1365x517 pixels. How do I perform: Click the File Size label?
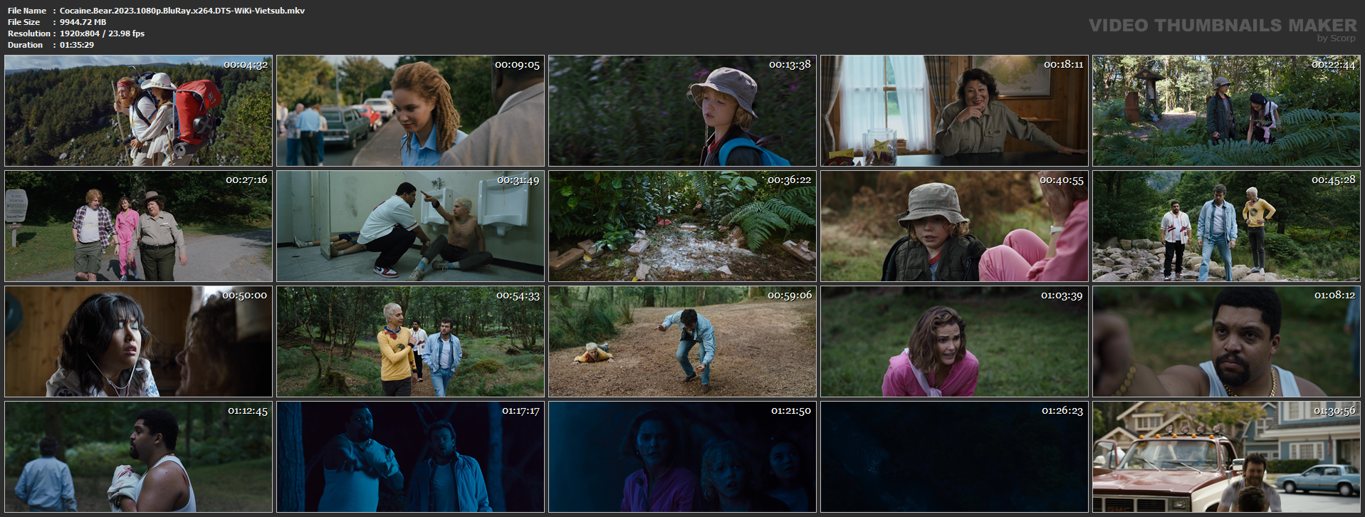tap(24, 22)
